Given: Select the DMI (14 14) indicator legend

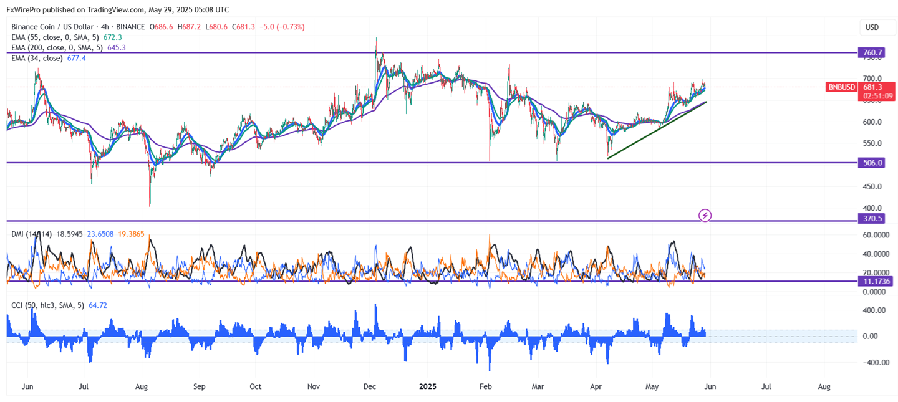Looking at the screenshot, I should point(31,234).
